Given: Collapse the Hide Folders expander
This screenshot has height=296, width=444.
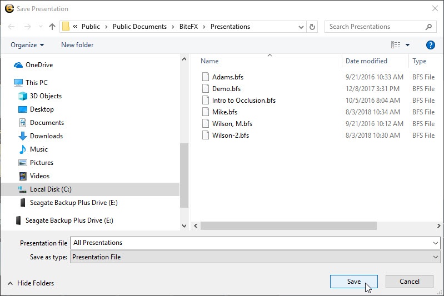Looking at the screenshot, I should [x=32, y=283].
